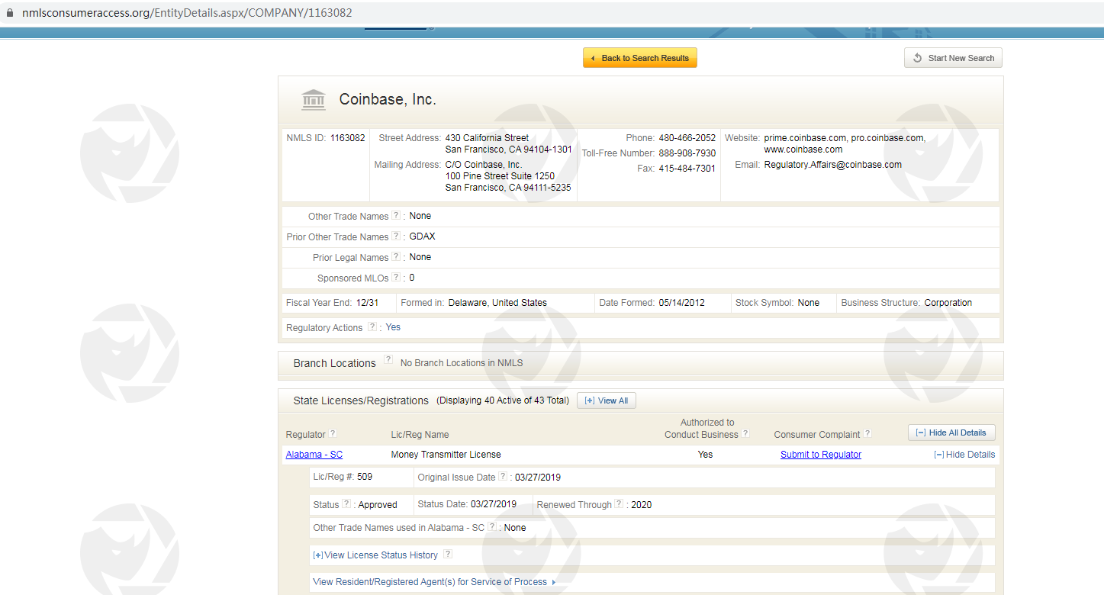Collapse Alabama license with Hide Details
The image size is (1104, 595).
(964, 455)
